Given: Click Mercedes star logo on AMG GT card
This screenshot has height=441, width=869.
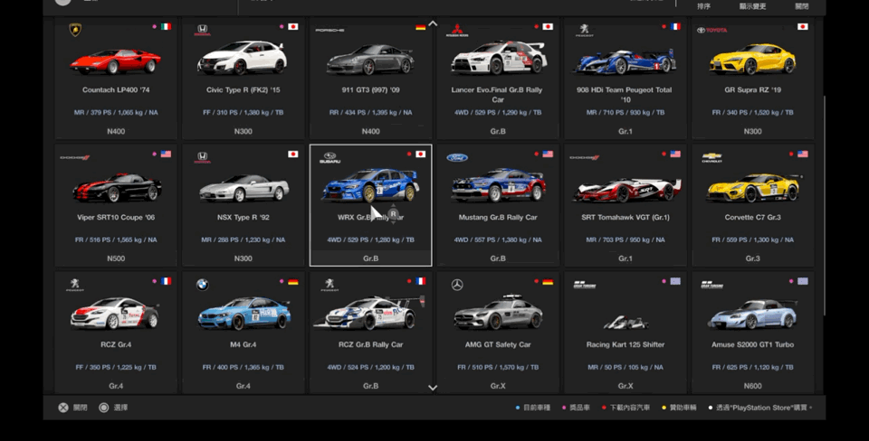Looking at the screenshot, I should (457, 285).
